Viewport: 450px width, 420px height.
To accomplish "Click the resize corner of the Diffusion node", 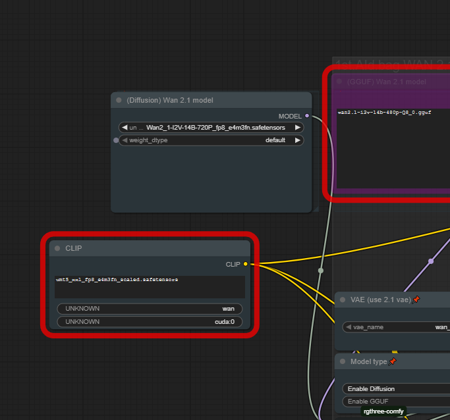I will [315, 209].
